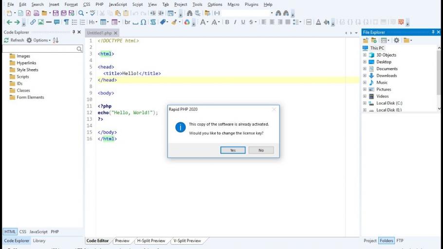
Task: Set font color with underlined A icon
Action: tap(318, 22)
